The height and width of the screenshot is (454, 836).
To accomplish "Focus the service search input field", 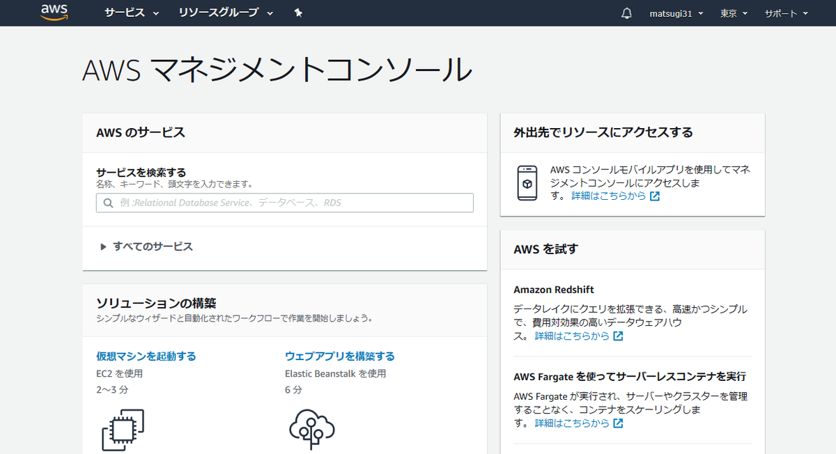I will [285, 203].
